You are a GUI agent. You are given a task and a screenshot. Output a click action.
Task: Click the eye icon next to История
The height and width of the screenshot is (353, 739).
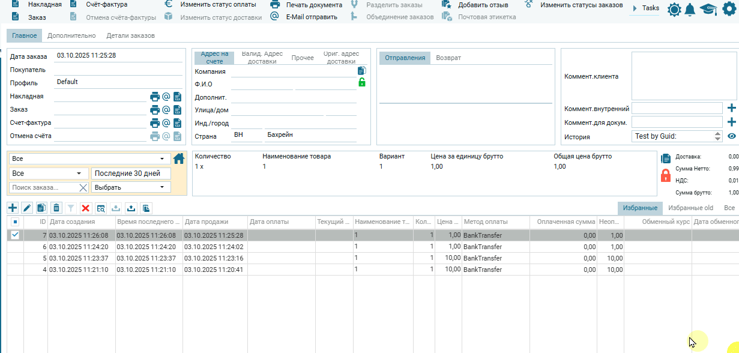732,136
